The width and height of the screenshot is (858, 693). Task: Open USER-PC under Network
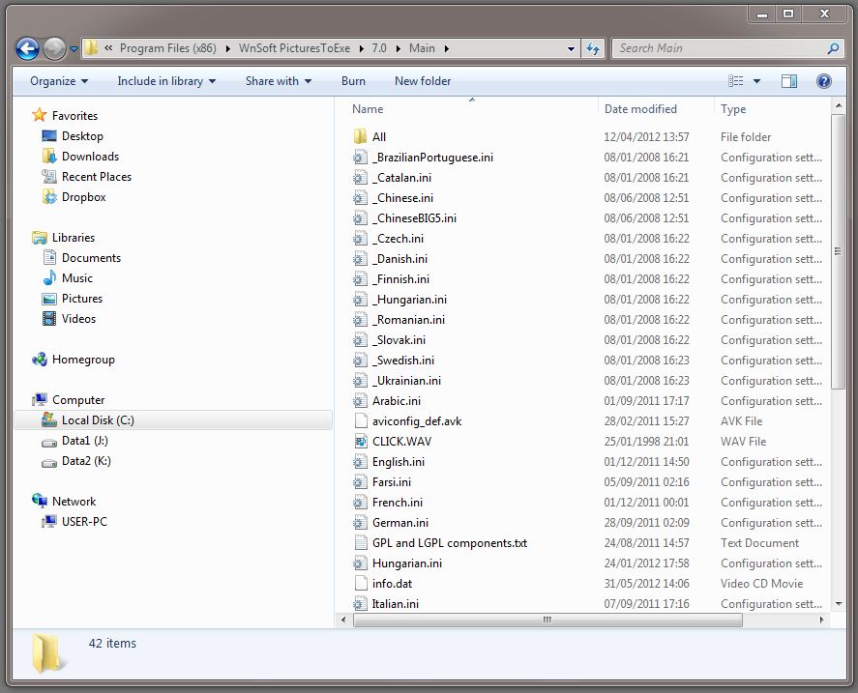tap(84, 521)
